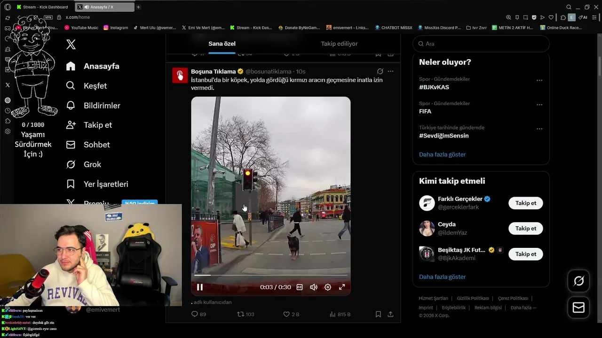Click the x.com/home address bar
This screenshot has width=602, height=338.
click(78, 17)
